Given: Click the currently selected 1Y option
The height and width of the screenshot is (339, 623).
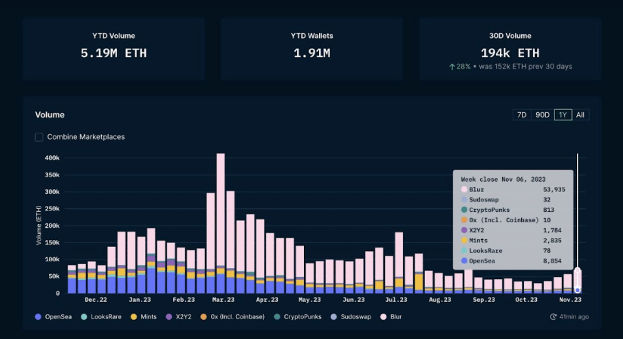Looking at the screenshot, I should [563, 115].
